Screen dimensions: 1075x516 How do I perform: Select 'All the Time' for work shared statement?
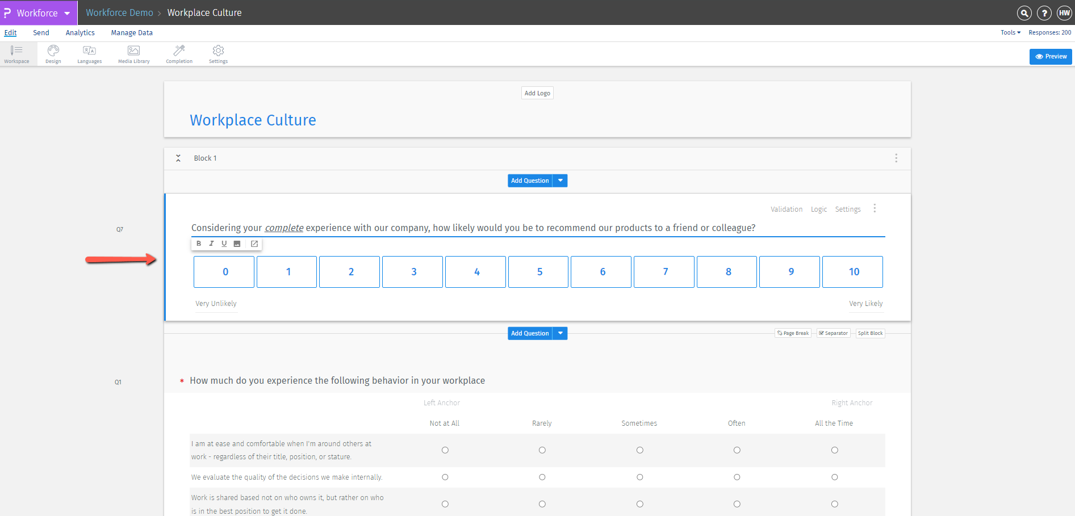pyautogui.click(x=834, y=504)
